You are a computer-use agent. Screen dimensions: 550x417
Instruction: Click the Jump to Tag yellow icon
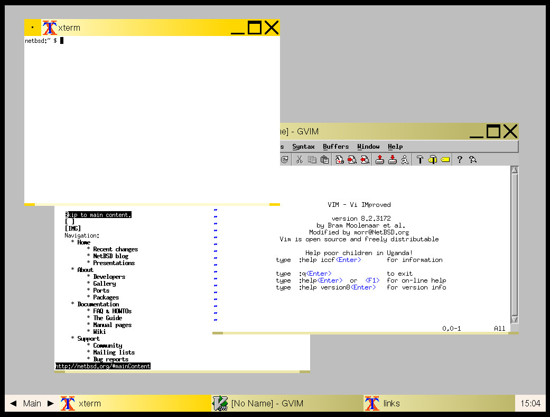pos(445,160)
